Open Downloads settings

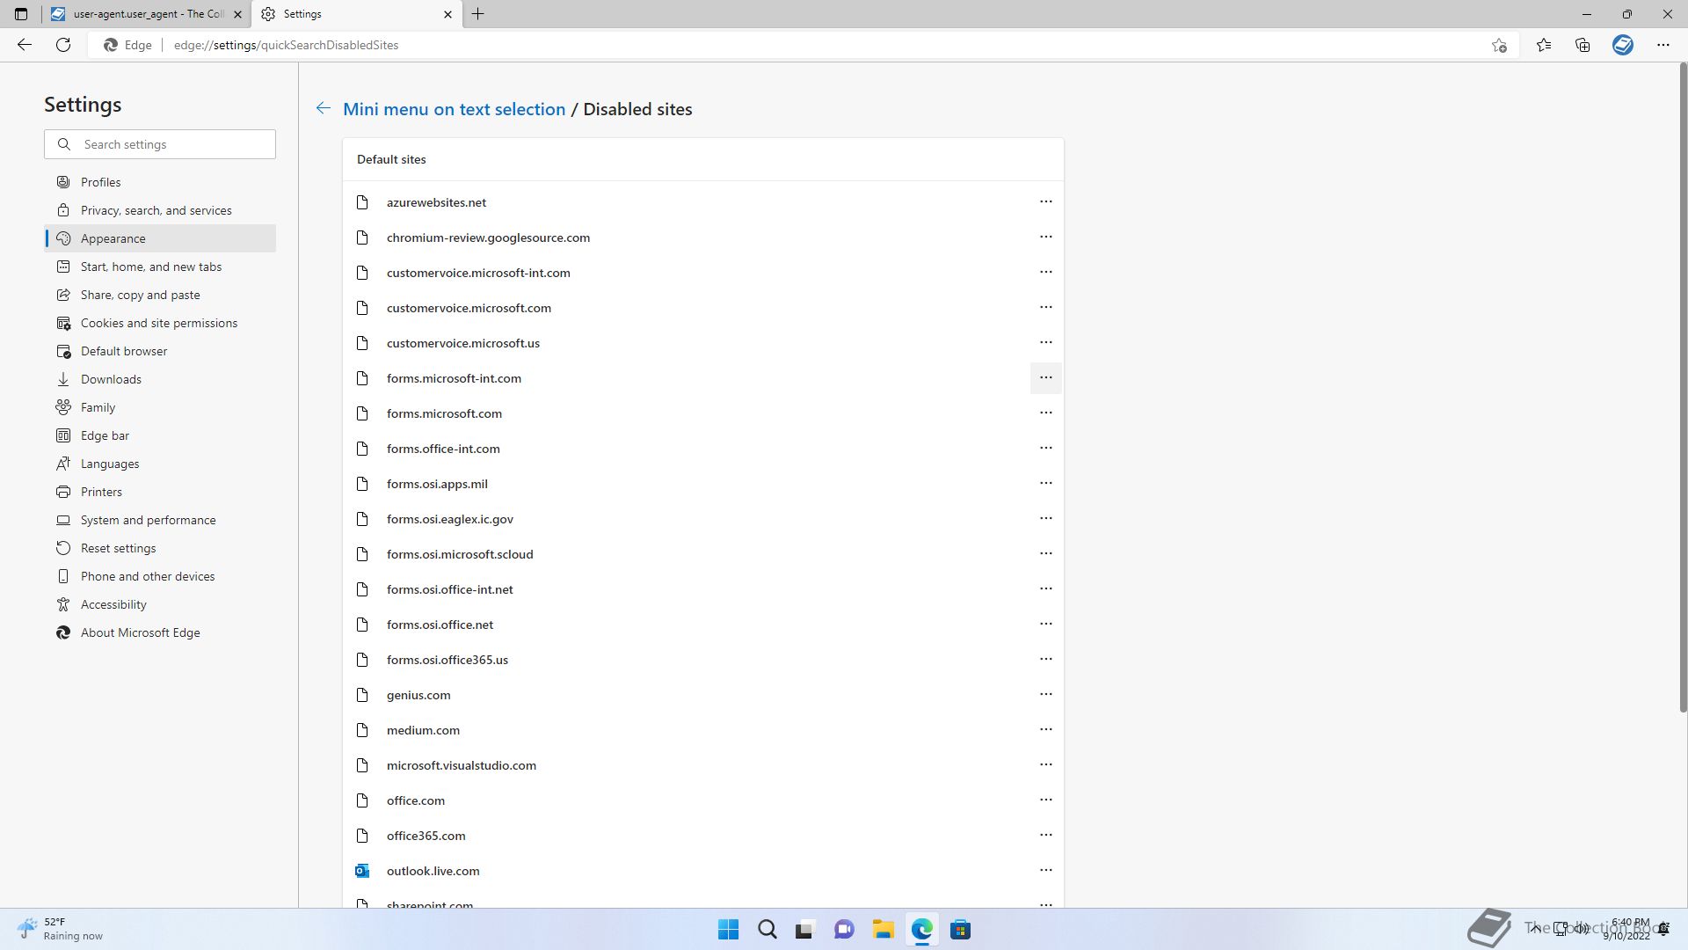(160, 379)
